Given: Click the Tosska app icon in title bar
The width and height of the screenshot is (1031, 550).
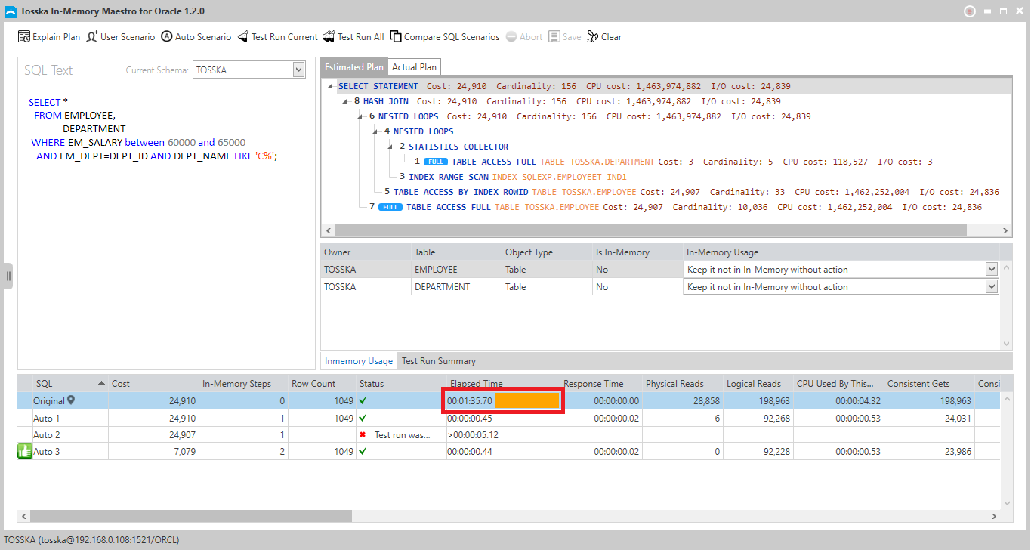Looking at the screenshot, I should [x=11, y=11].
